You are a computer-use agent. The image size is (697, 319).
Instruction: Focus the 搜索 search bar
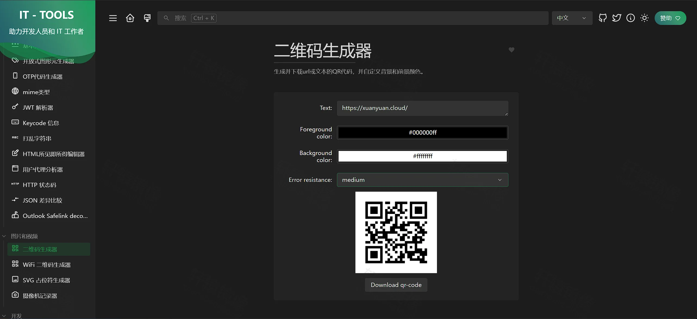point(353,18)
